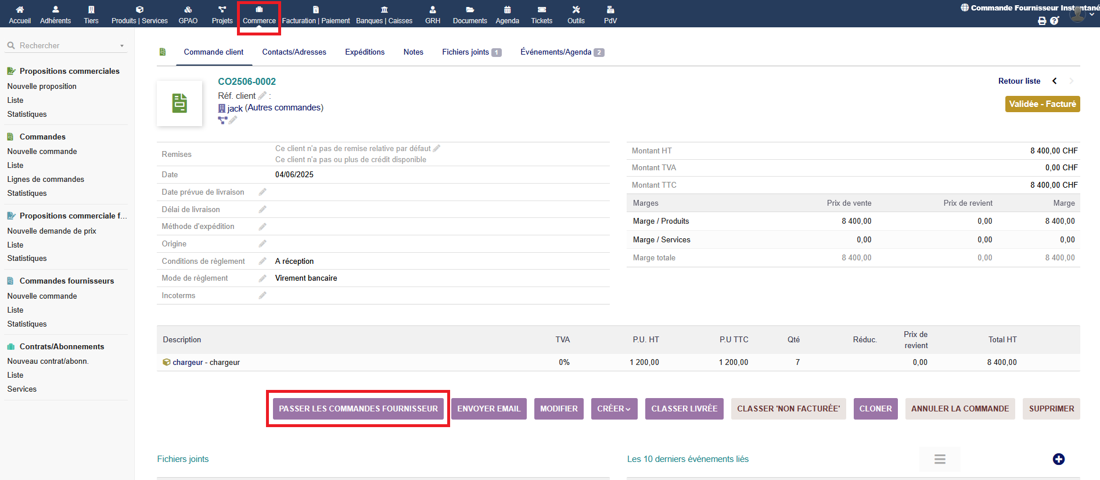
Task: Open the Accueil home icon
Action: pyautogui.click(x=20, y=10)
